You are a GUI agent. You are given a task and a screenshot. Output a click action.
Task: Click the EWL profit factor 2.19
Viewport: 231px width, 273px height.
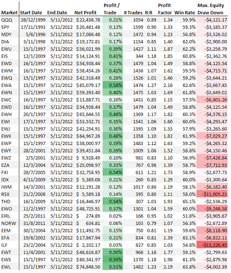pos(168,267)
